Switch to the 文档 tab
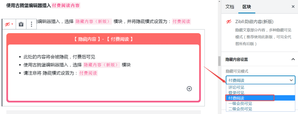Viewport: 298px width, 114px height. tap(230, 7)
